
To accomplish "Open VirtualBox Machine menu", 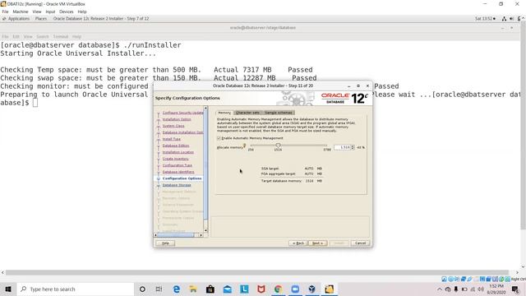I will coord(21,12).
